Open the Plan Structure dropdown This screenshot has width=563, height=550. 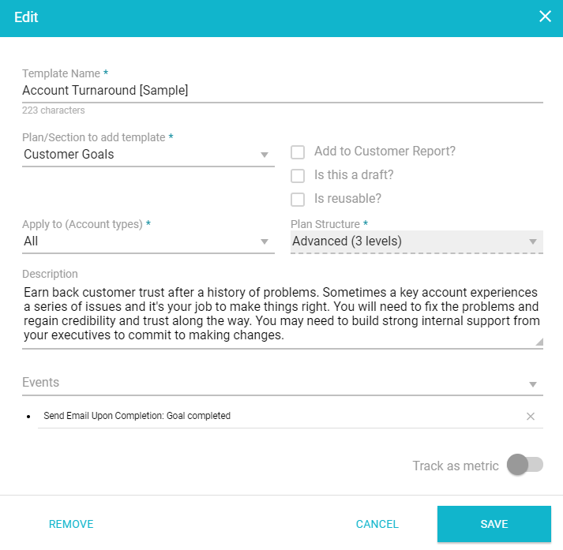point(416,241)
